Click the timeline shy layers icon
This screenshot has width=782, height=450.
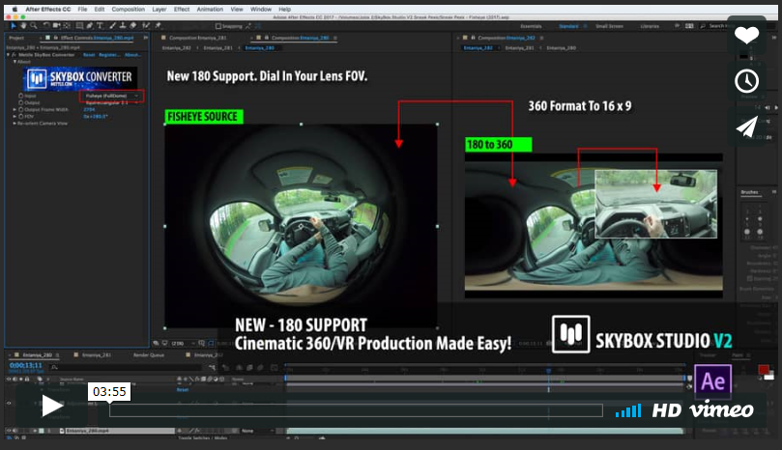click(x=238, y=367)
